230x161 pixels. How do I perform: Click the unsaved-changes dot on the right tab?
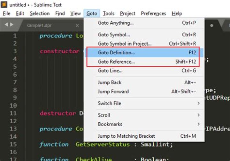[x=212, y=26]
